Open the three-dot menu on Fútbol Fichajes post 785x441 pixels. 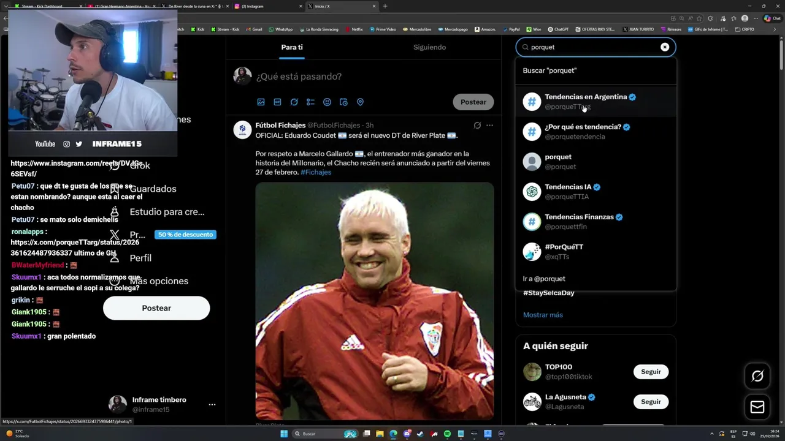489,126
